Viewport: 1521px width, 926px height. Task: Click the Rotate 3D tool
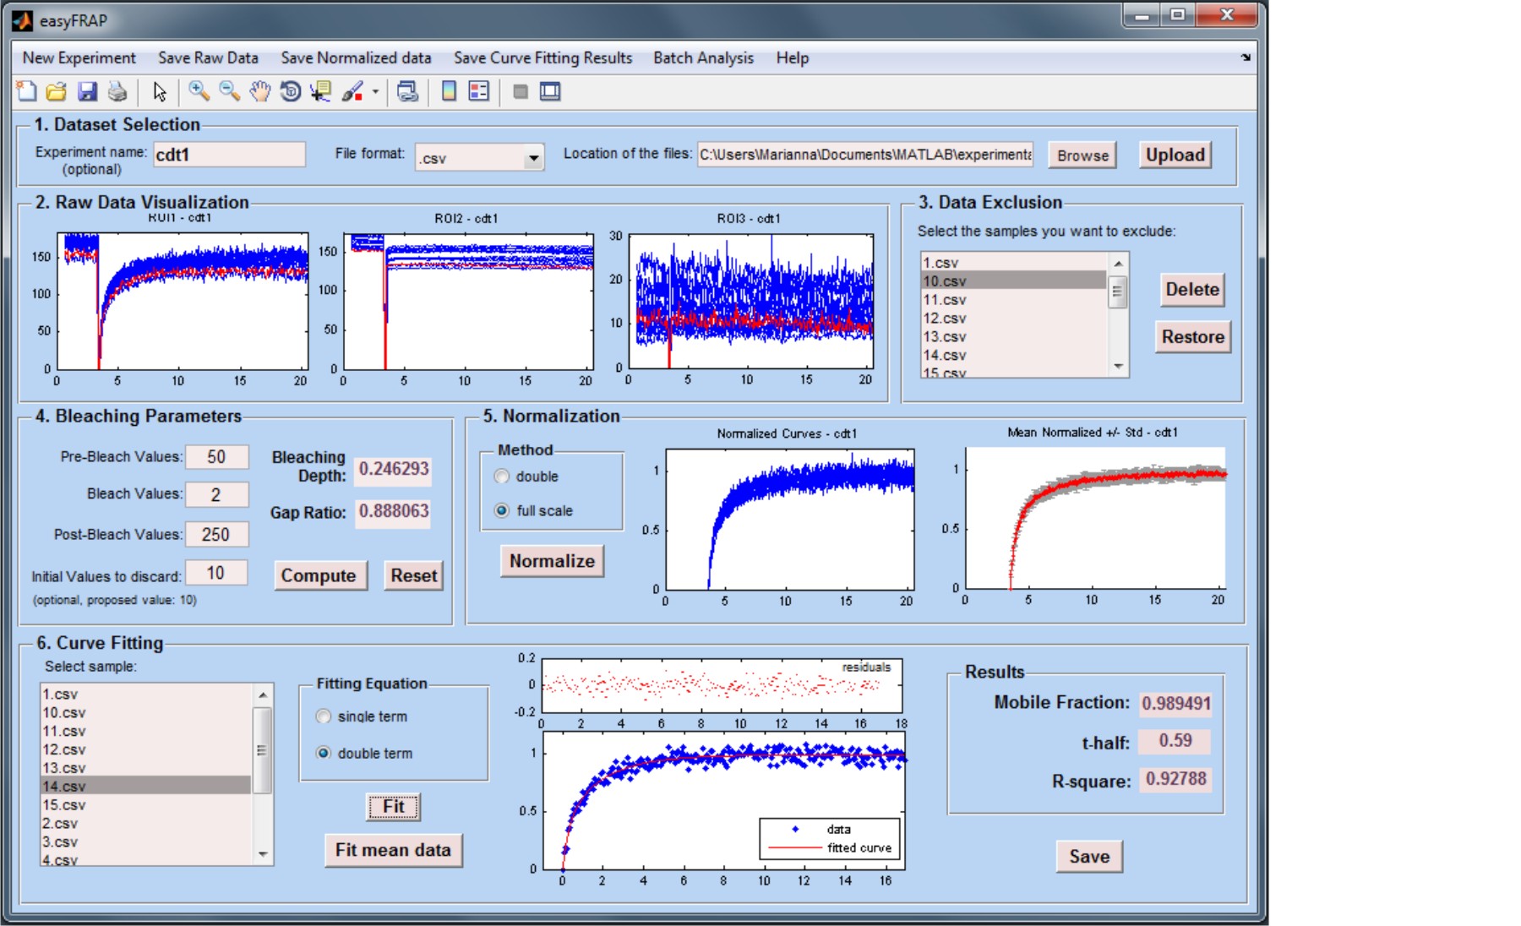[290, 91]
